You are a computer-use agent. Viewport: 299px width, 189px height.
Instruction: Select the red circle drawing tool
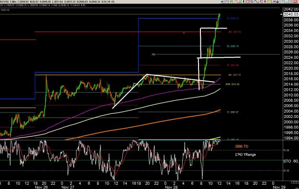[248, 2]
